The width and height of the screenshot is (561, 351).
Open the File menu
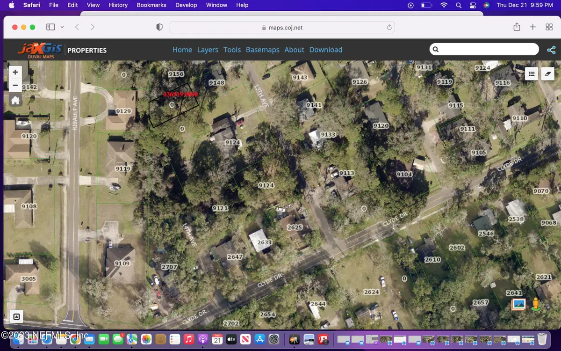tap(54, 5)
